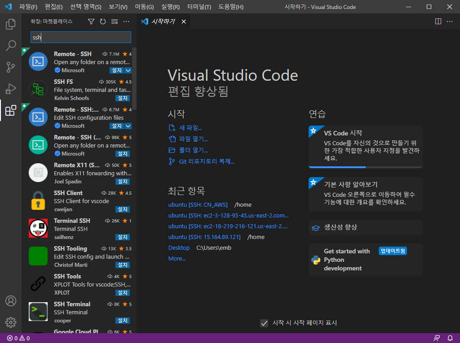
Task: Open the Explorer view in activity bar
Action: (x=11, y=24)
